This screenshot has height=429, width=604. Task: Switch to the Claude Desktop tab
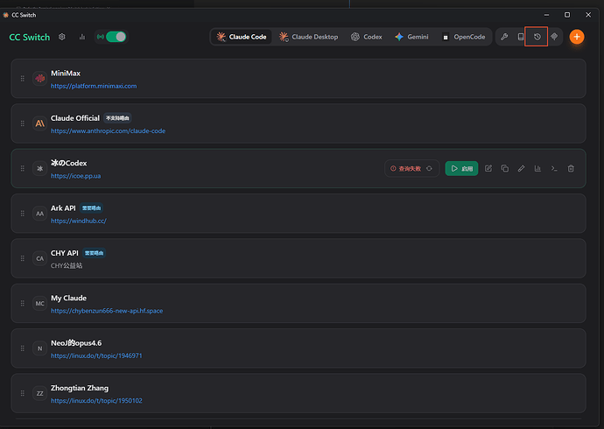point(308,37)
